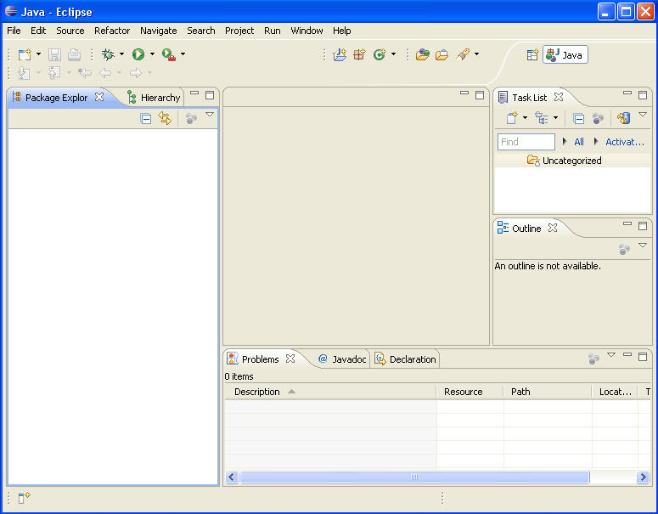Toggle Focus on Active Task in Package Explorer
The image size is (658, 514).
pyautogui.click(x=191, y=119)
